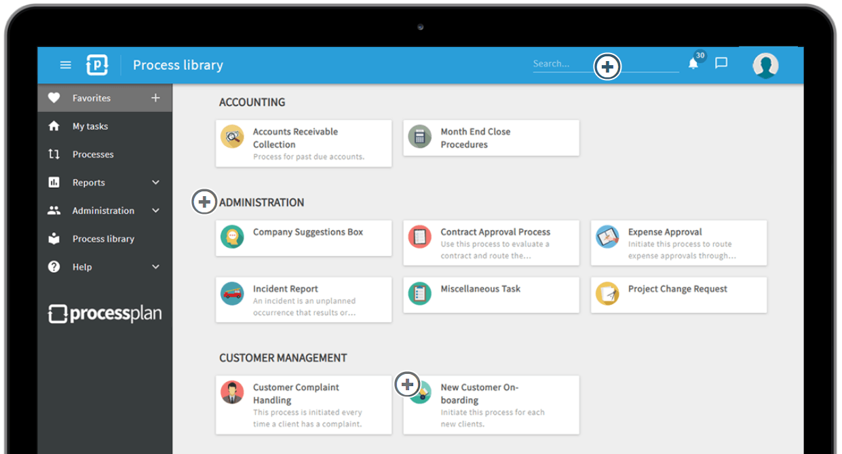Go to My tasks
This screenshot has height=454, width=842.
90,126
